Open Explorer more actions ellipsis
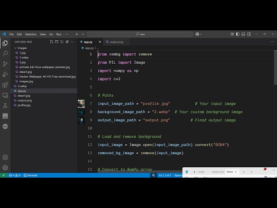Viewport: 277px width, 208px height. (x=72, y=42)
